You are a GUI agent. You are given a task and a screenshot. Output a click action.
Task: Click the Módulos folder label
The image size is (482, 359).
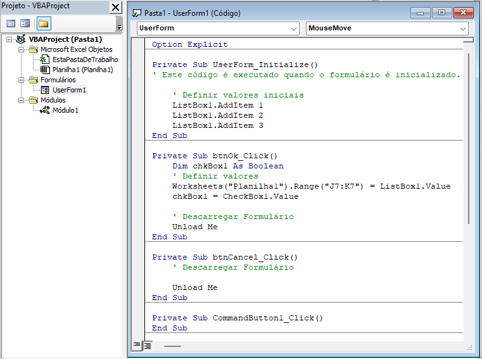click(53, 100)
